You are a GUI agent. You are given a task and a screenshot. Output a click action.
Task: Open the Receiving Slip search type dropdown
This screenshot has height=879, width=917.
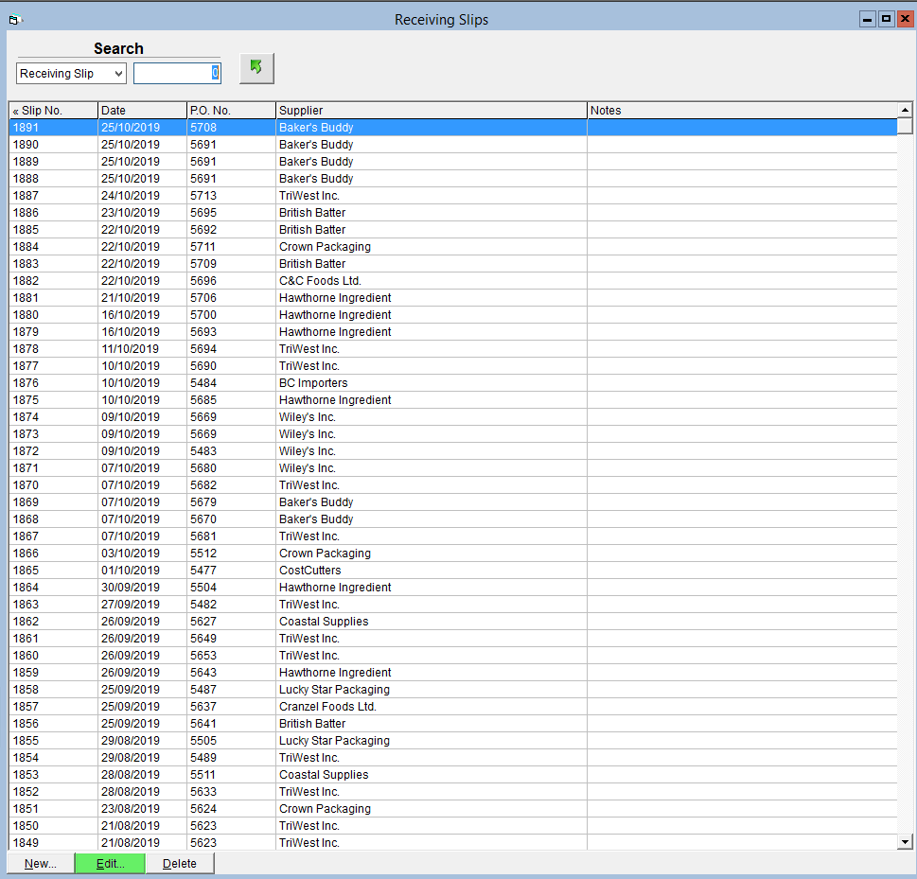tap(71, 74)
